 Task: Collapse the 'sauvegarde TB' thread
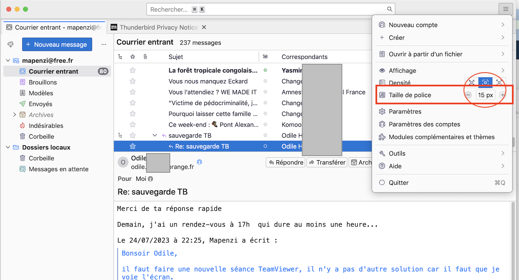[155, 136]
